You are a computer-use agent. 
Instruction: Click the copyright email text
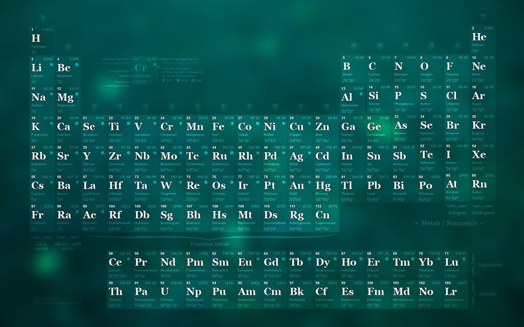[62, 303]
